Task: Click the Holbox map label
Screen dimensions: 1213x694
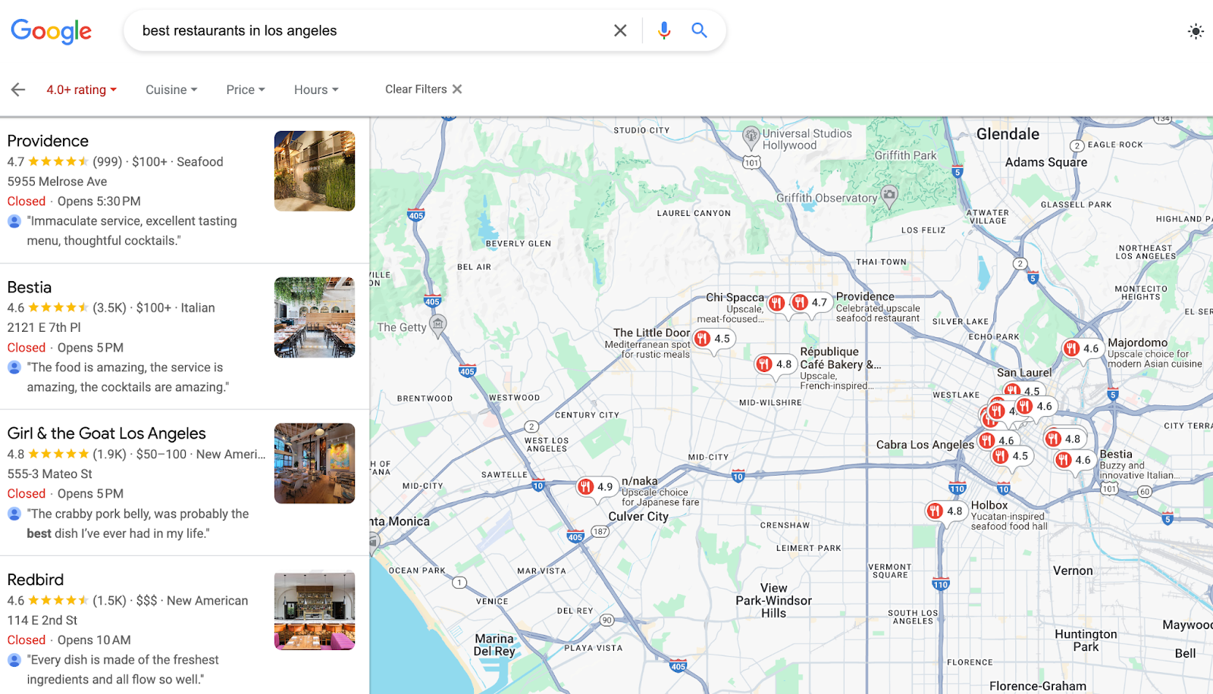Action: click(989, 505)
